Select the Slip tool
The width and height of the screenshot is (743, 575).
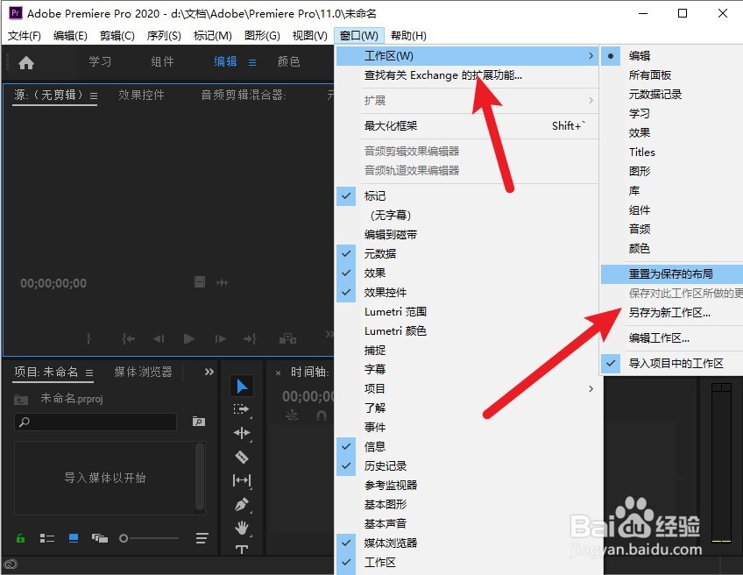coord(242,480)
